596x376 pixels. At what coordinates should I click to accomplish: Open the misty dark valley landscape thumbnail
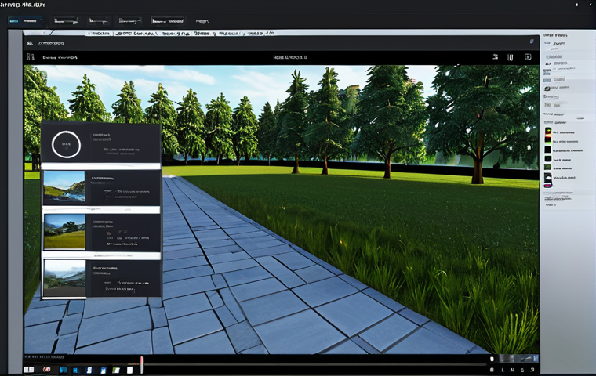[64, 277]
